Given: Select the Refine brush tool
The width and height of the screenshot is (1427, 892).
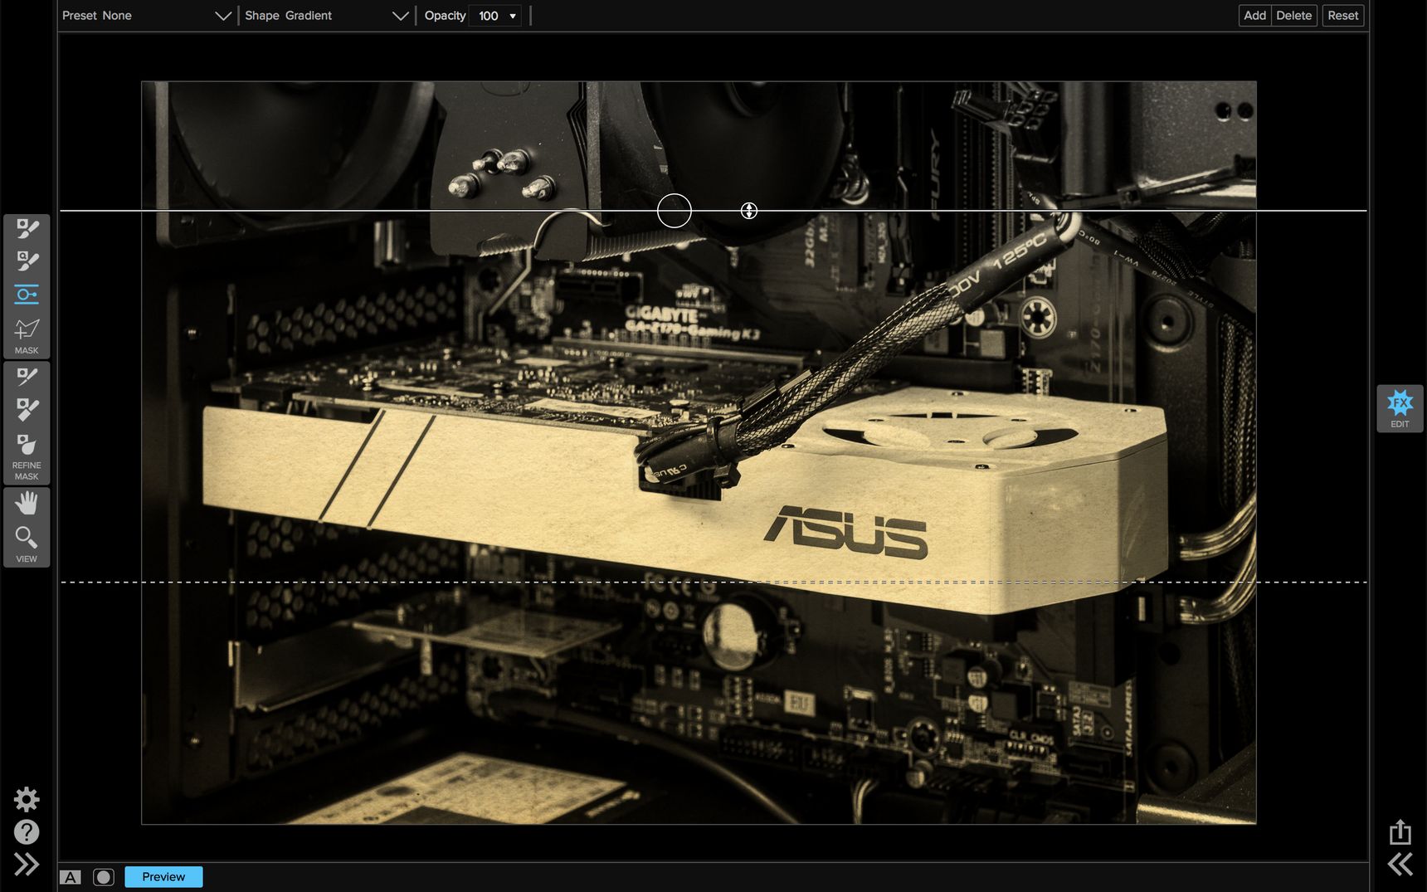Looking at the screenshot, I should (27, 377).
